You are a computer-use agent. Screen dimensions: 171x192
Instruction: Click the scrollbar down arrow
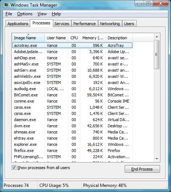[x=157, y=159]
